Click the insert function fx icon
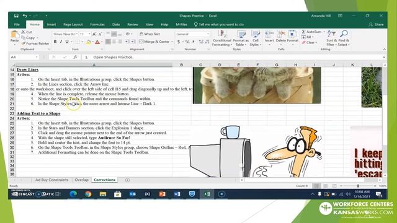This screenshot has width=397, height=223. coord(75,57)
